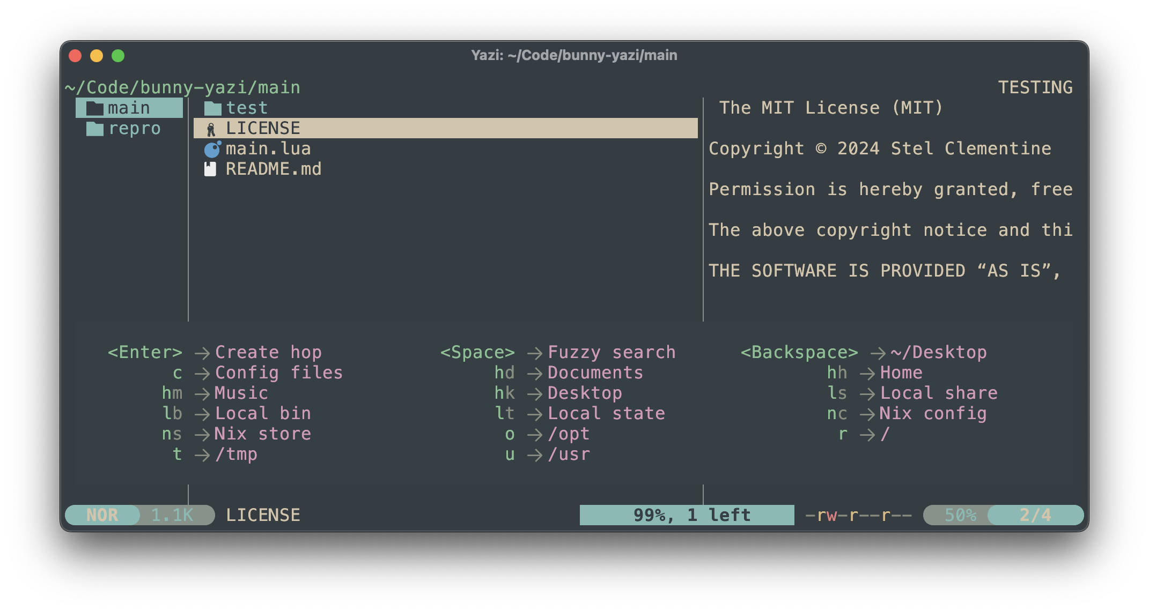Pick the Config files hop entry
This screenshot has width=1149, height=611.
pyautogui.click(x=278, y=372)
